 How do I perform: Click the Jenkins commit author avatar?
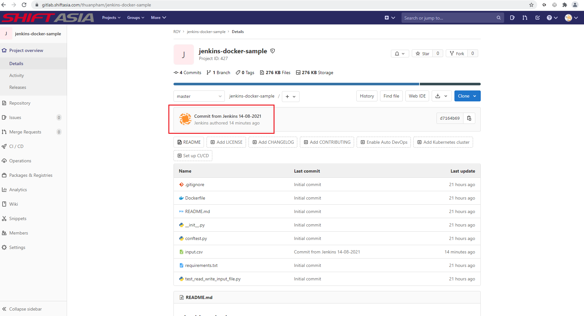(x=185, y=119)
